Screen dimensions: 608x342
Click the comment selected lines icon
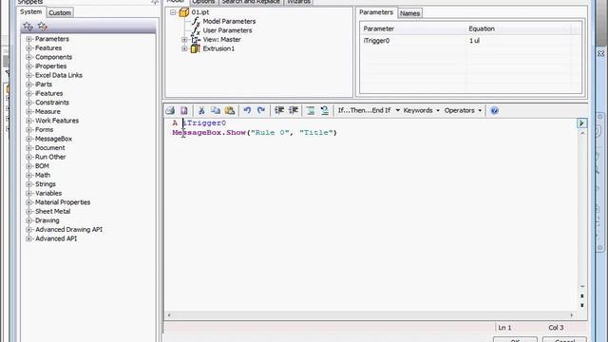tap(311, 110)
